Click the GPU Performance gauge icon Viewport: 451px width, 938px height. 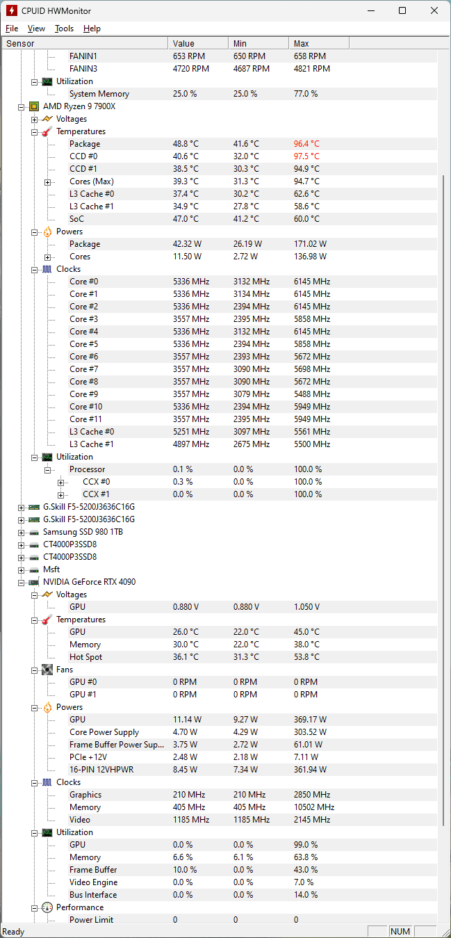47,907
